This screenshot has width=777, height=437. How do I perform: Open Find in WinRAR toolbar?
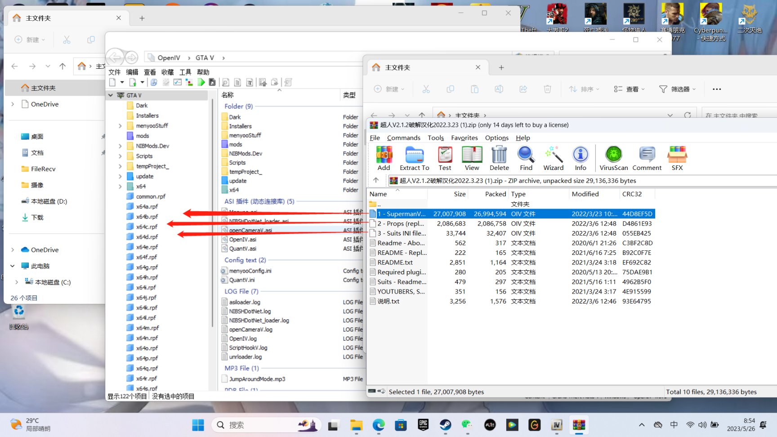pos(526,159)
